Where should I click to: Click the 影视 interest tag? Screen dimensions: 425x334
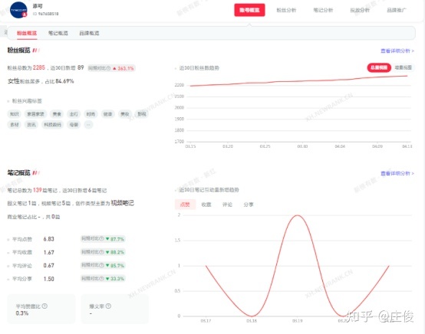142,114
